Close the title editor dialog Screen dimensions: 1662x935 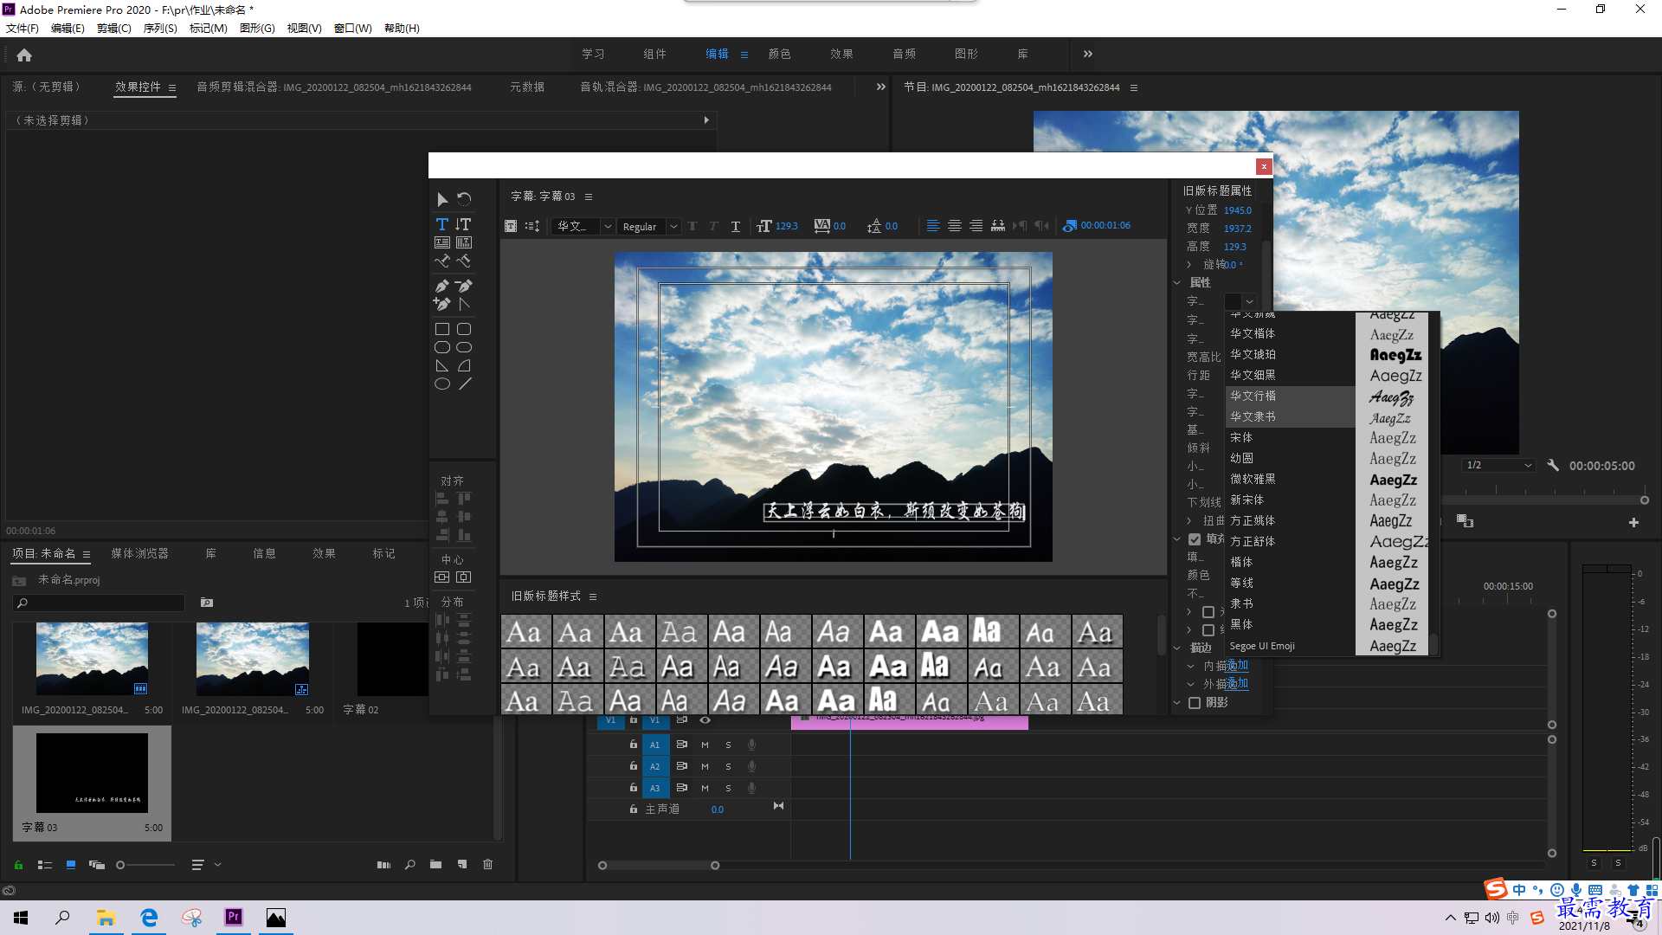(1264, 166)
